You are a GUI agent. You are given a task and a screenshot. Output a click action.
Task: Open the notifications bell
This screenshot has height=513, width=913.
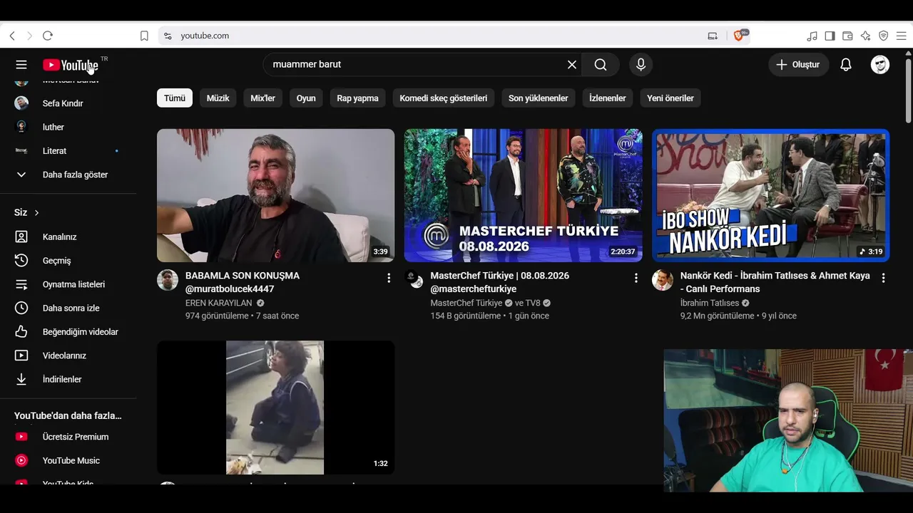pos(846,65)
